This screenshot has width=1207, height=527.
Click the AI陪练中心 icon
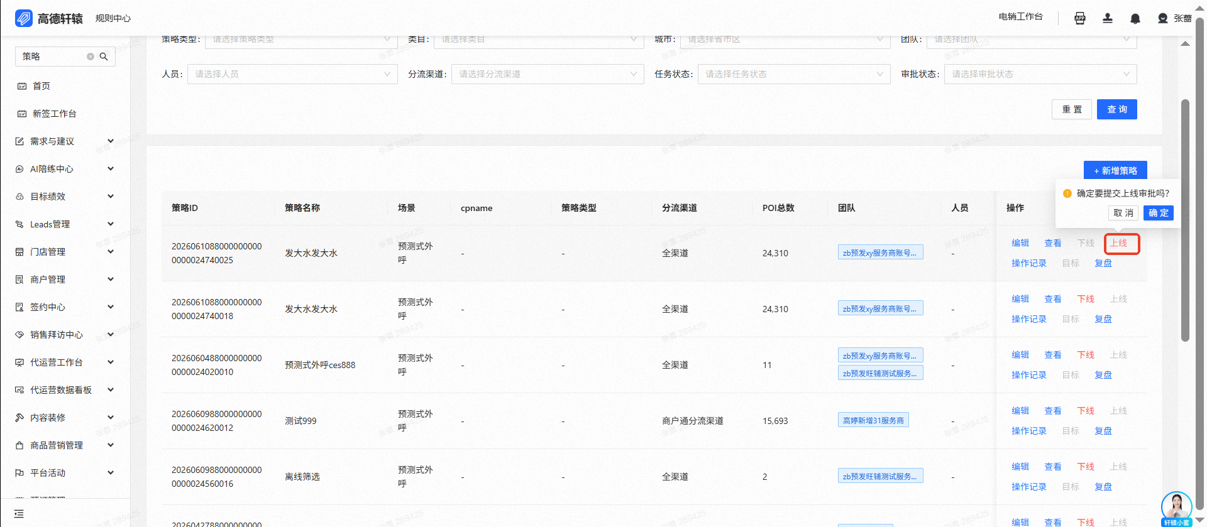tap(19, 169)
